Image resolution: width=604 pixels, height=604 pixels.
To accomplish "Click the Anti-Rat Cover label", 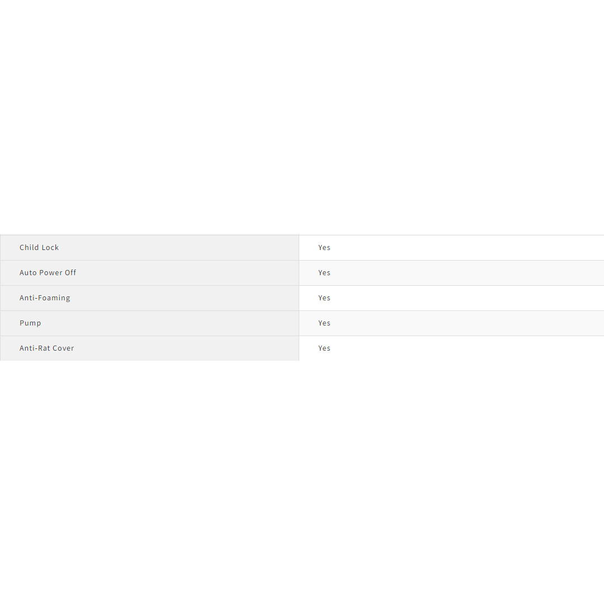I will tap(46, 348).
